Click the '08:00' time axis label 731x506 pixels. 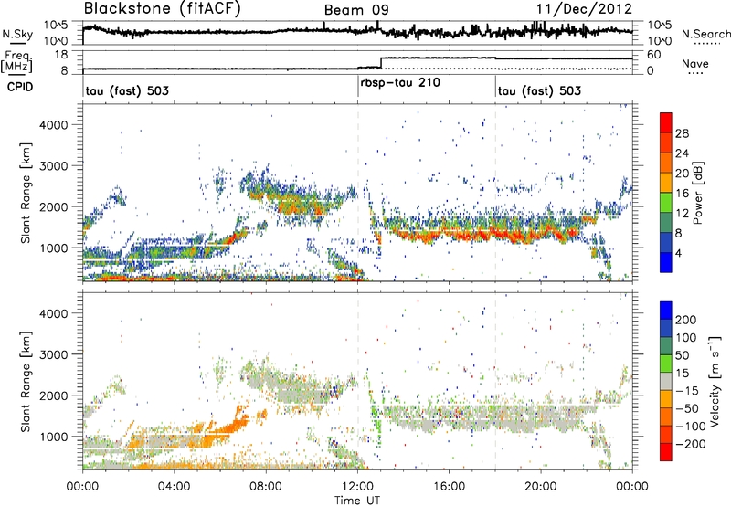point(266,487)
